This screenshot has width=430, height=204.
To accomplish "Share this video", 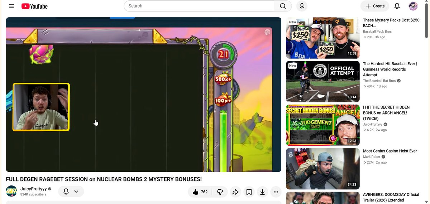I will pyautogui.click(x=235, y=192).
